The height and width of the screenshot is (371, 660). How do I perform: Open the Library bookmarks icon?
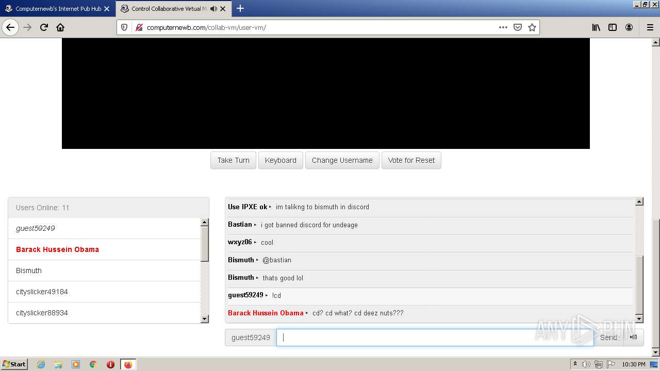tap(596, 27)
